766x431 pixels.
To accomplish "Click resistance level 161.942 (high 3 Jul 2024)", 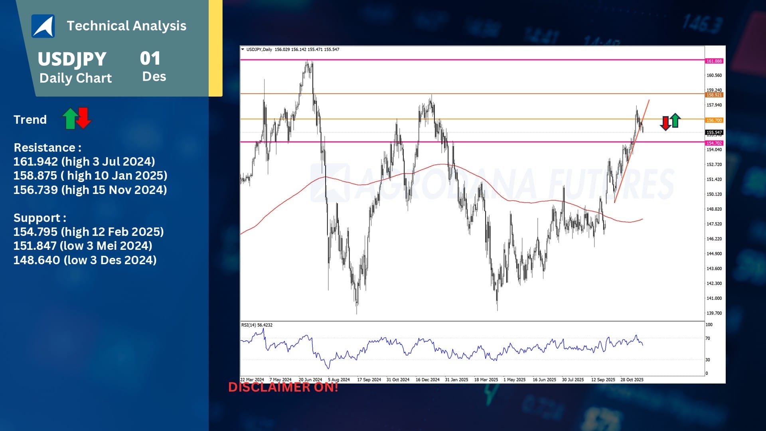I will tap(84, 162).
